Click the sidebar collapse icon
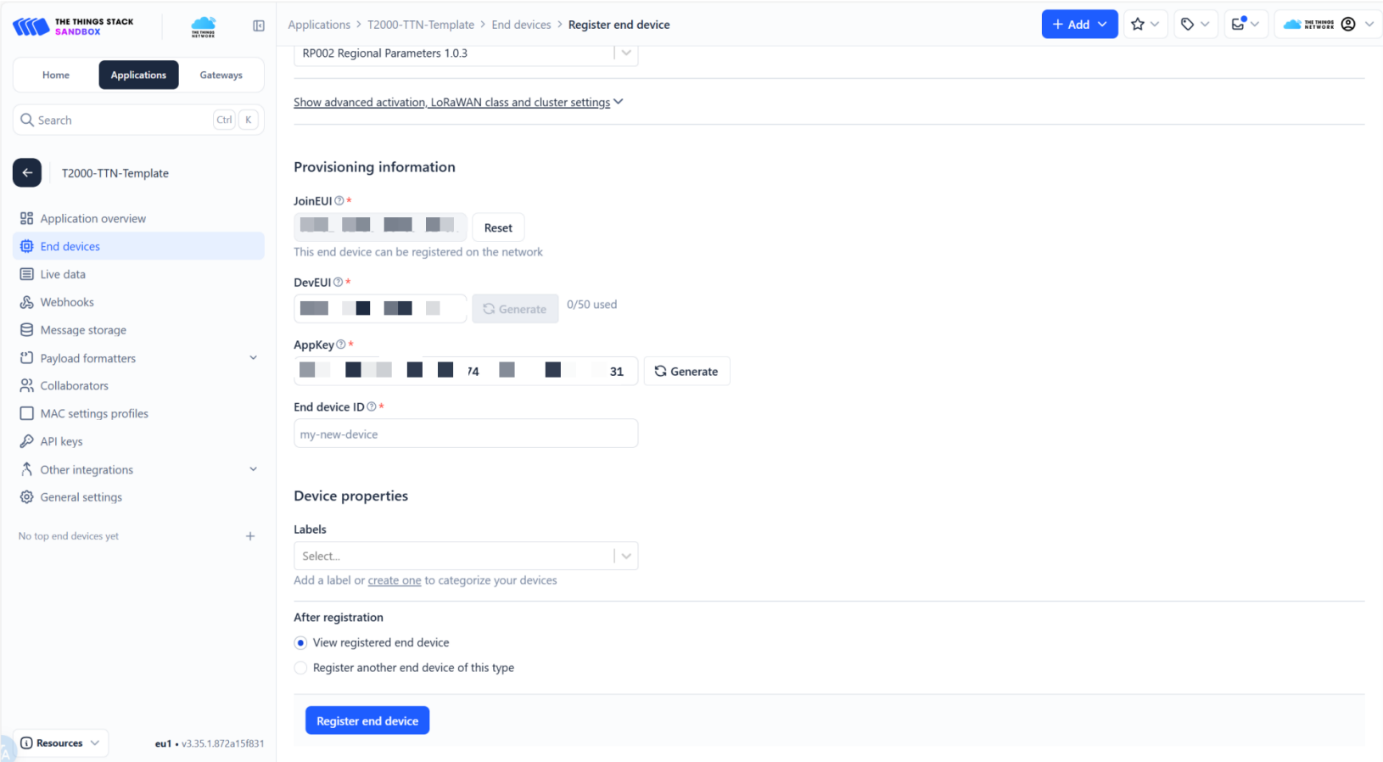 click(259, 25)
